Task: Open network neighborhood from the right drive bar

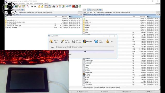Action: coord(101,10)
